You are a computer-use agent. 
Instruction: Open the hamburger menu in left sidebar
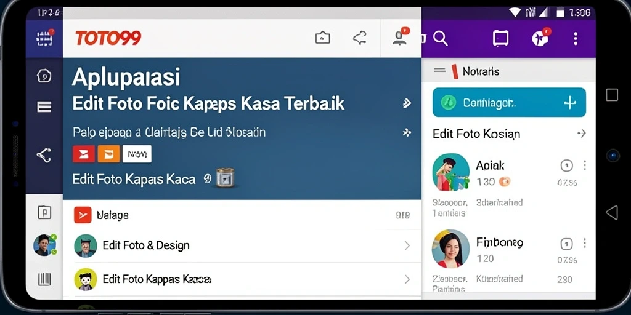(44, 107)
